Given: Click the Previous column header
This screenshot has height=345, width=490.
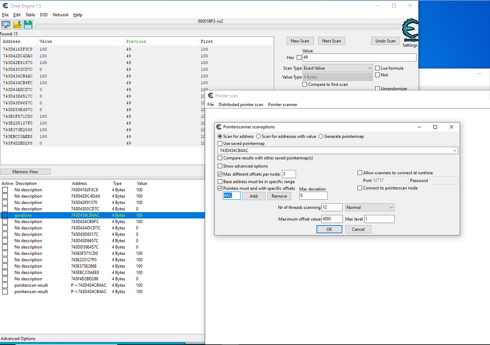Looking at the screenshot, I should pos(136,41).
